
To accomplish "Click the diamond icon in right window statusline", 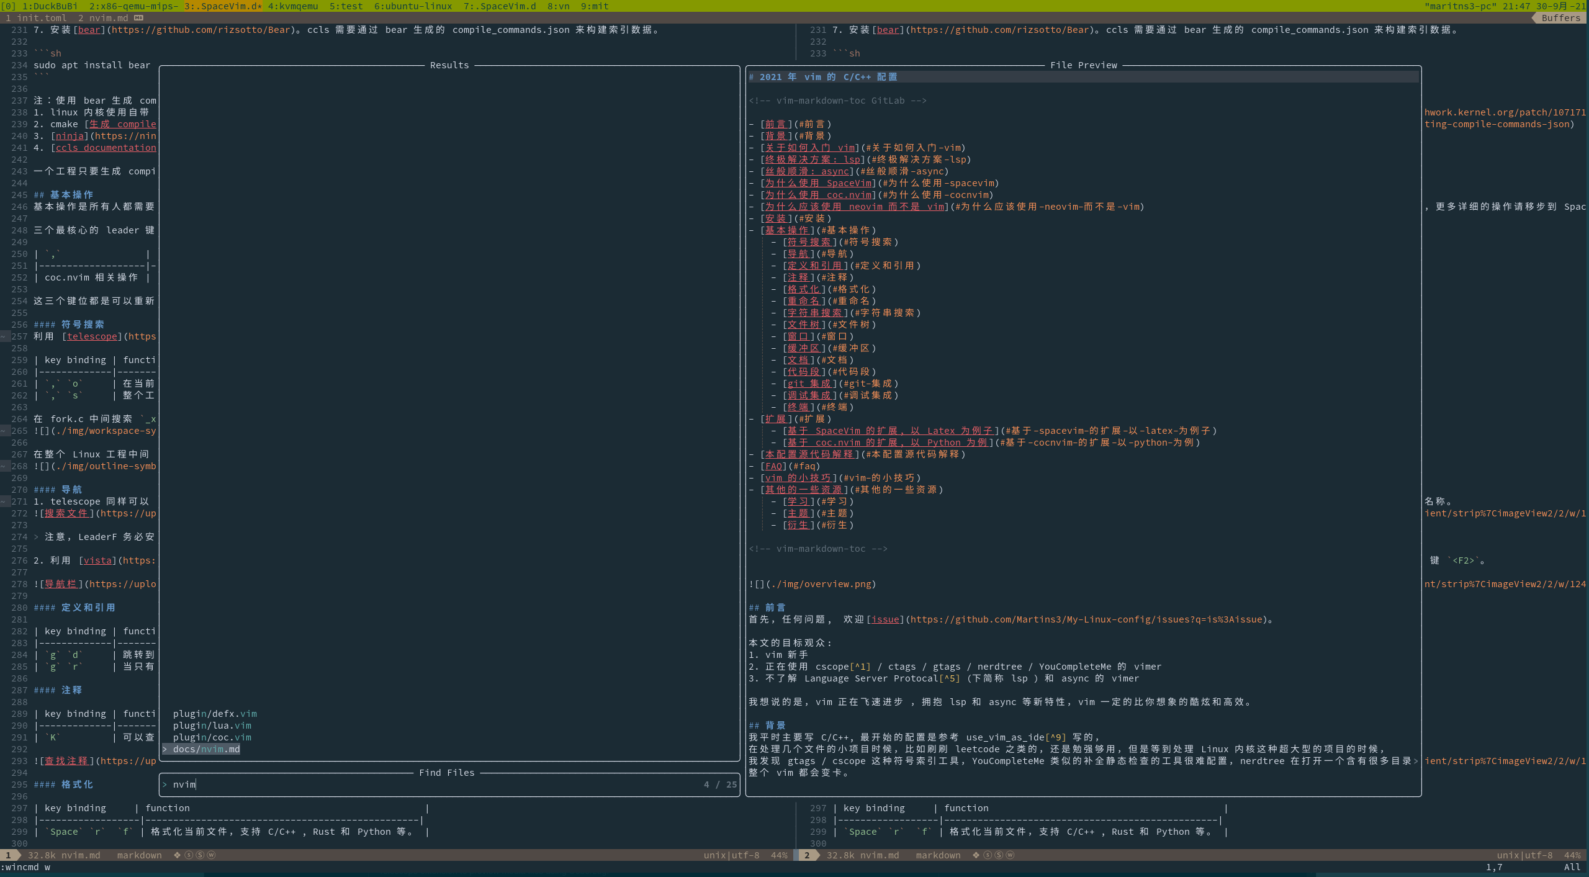I will [x=976, y=855].
